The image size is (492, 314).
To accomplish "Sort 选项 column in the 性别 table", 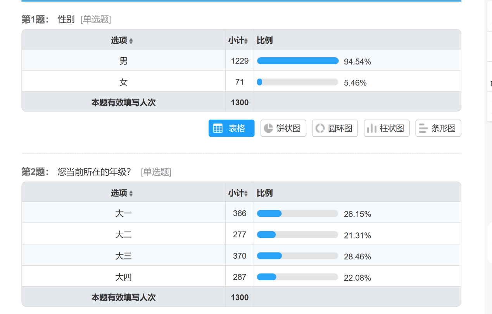I will (131, 41).
